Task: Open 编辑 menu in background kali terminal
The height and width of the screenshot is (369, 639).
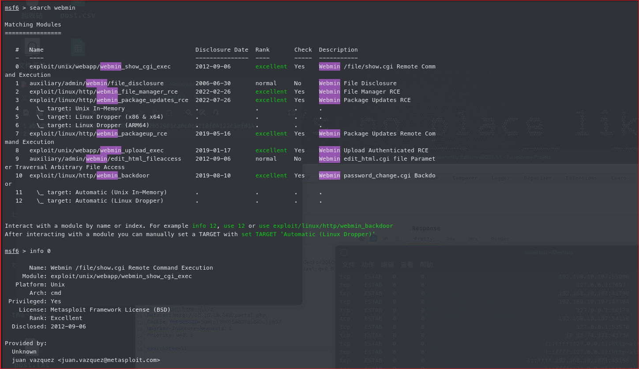Action: [x=387, y=265]
